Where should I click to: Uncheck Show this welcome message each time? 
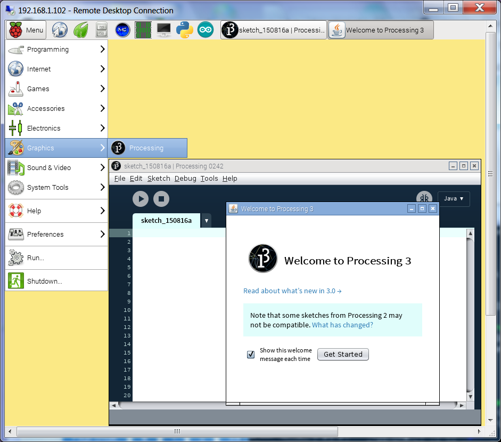pos(251,355)
